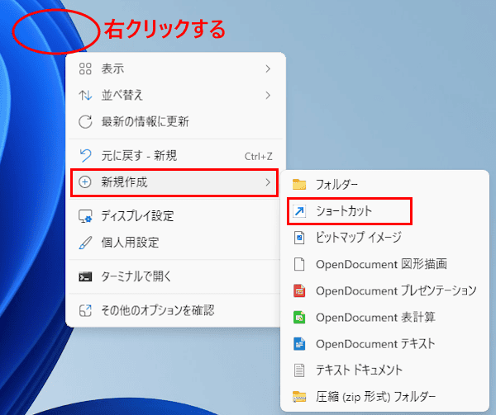Click the text document icon for テキスト ドキュメント
This screenshot has height=415, width=496.
click(x=299, y=370)
